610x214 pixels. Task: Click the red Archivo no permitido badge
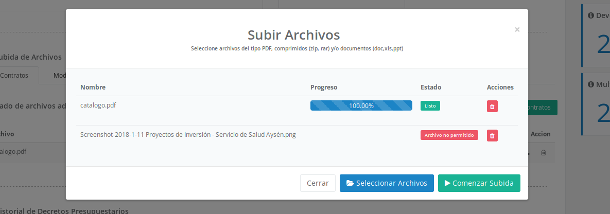(x=449, y=135)
